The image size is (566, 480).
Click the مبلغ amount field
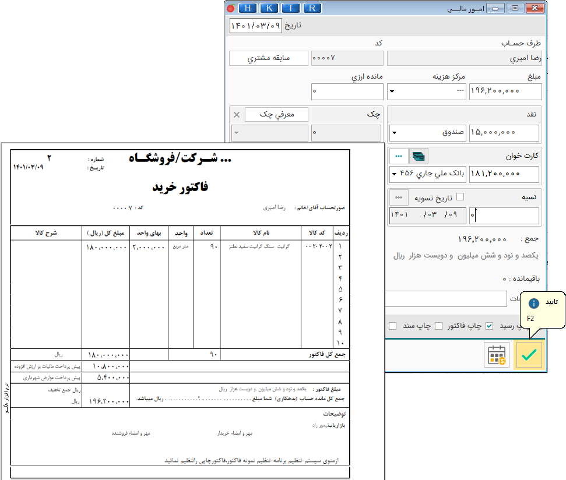coord(505,91)
